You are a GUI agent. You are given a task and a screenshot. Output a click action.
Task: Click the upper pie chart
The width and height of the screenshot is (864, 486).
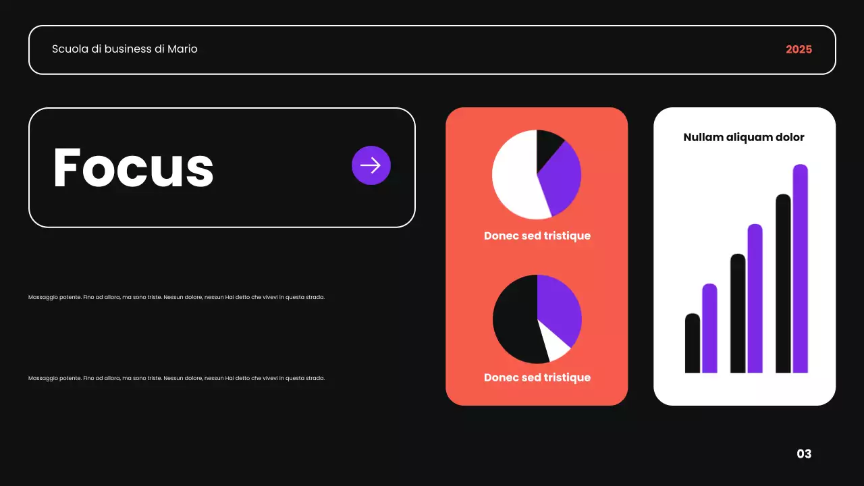[x=537, y=174]
